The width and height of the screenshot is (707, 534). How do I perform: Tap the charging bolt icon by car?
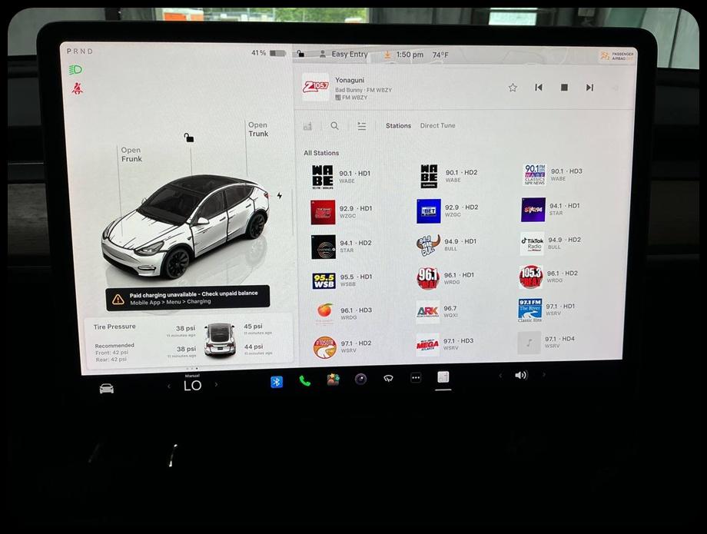[280, 196]
